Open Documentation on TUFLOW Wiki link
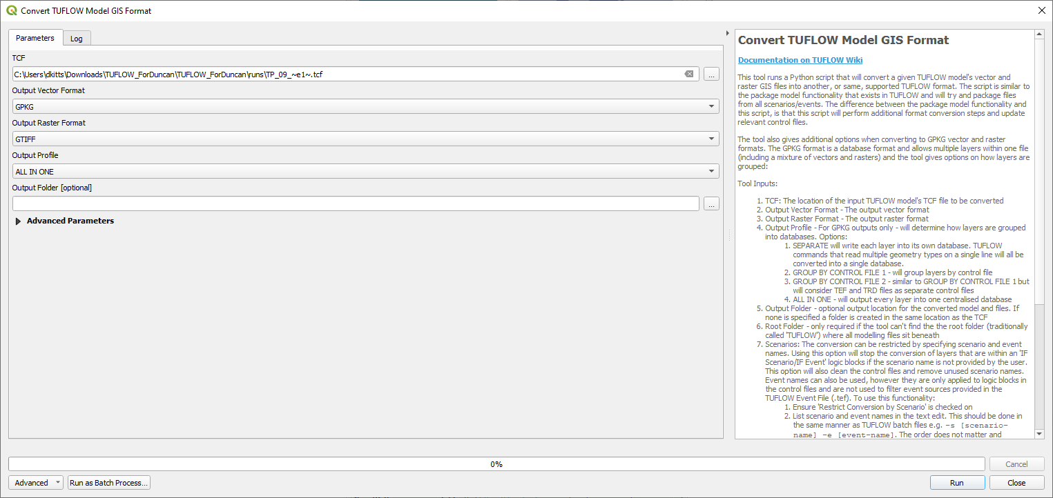This screenshot has width=1053, height=498. [x=800, y=60]
